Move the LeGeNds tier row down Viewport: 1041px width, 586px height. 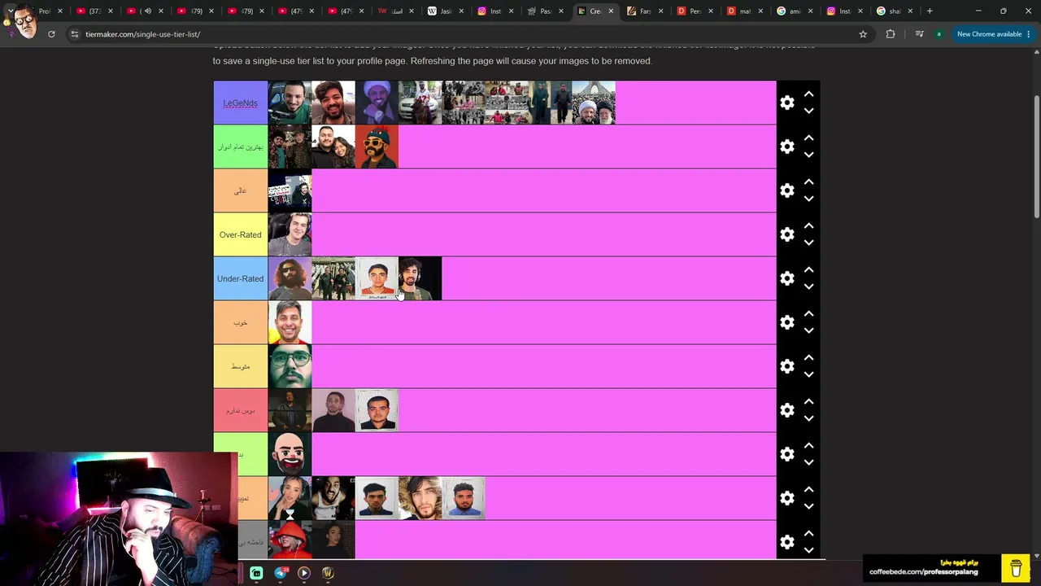[808, 112]
